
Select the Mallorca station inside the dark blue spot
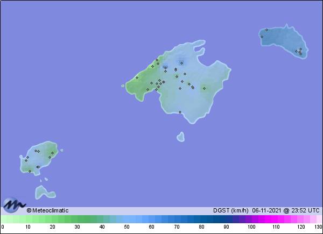coord(182,63)
